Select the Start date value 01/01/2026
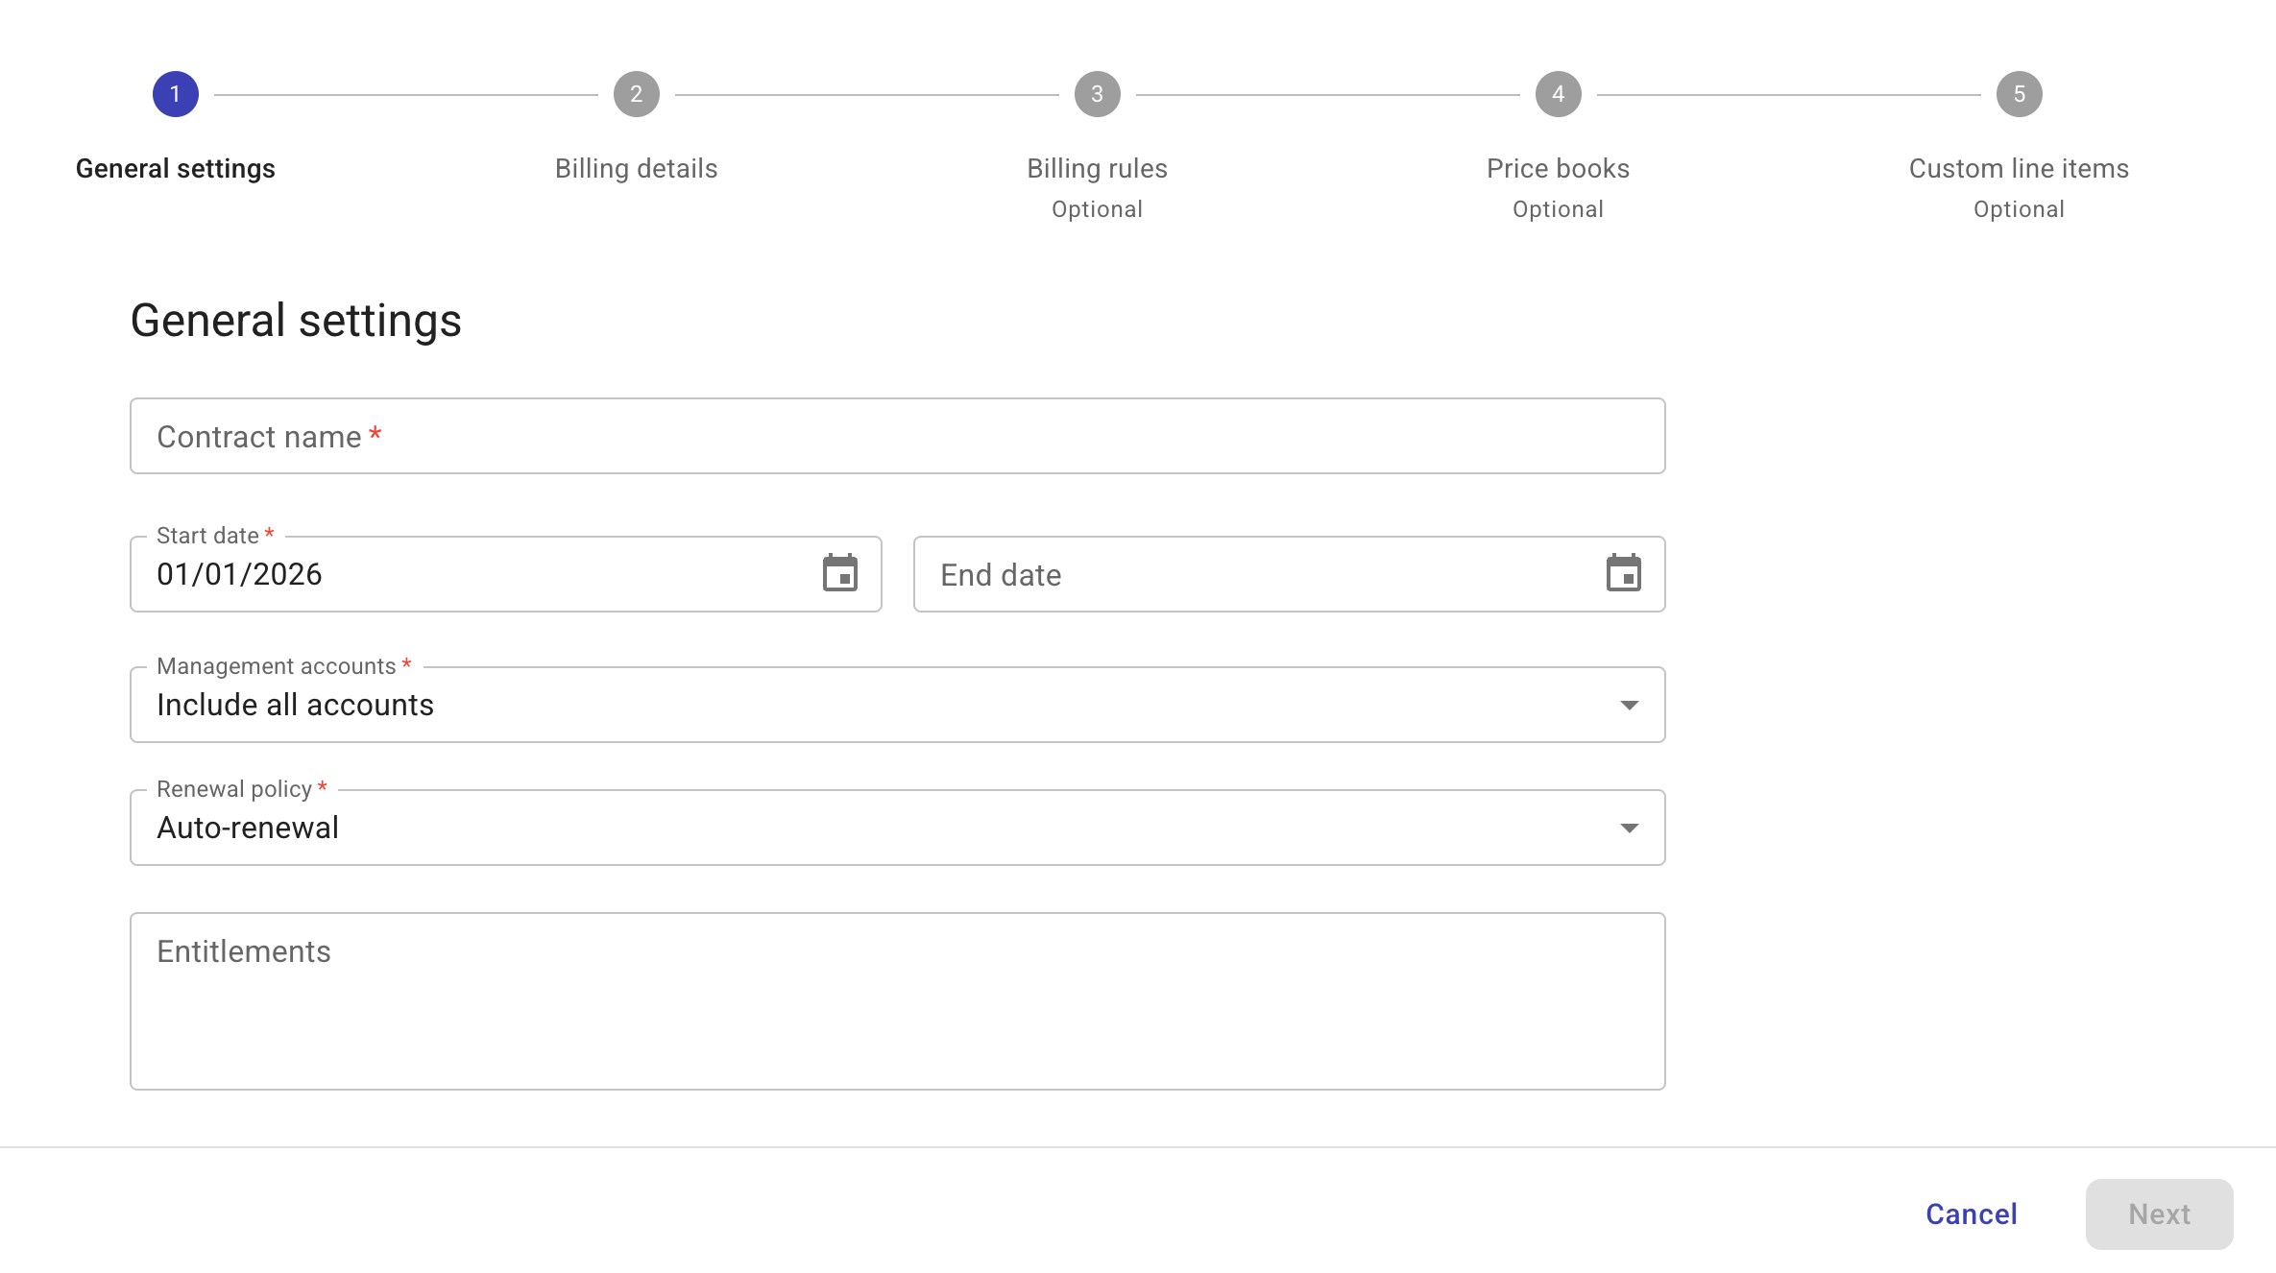Screen dimensions: 2276x1273 point(239,574)
